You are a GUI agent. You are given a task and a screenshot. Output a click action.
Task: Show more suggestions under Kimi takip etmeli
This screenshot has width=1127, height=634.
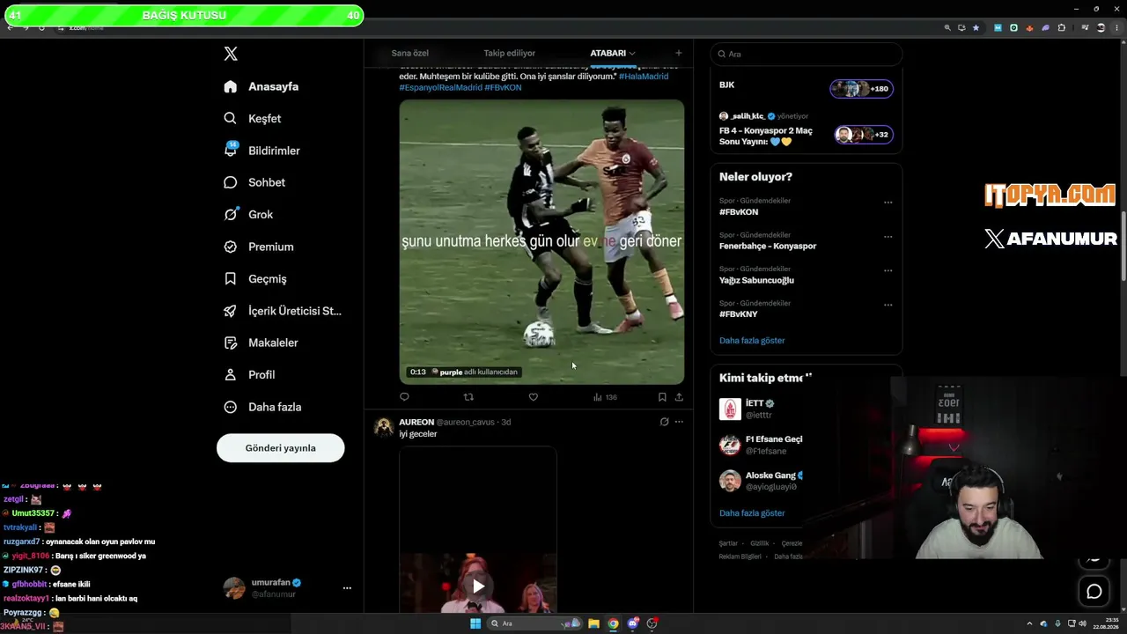(x=752, y=512)
